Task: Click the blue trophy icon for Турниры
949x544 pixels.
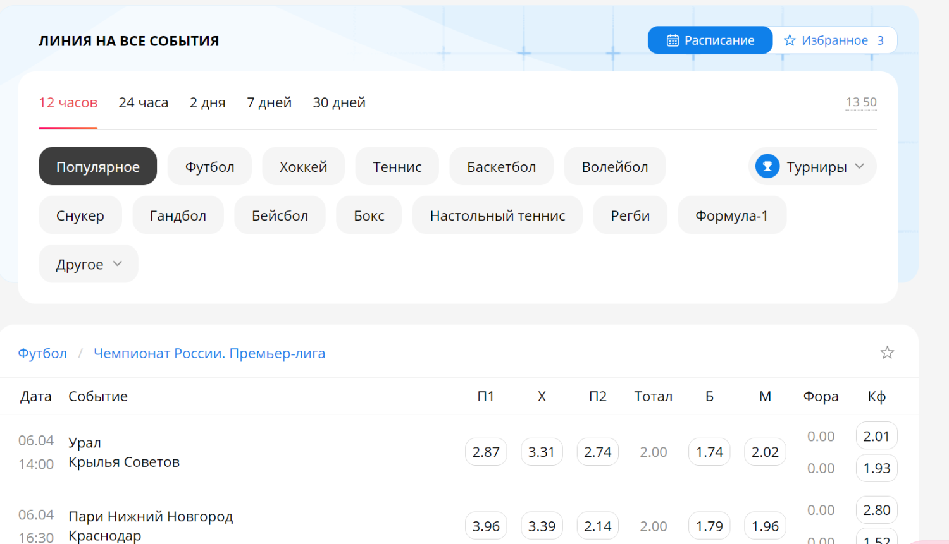Action: pos(767,167)
